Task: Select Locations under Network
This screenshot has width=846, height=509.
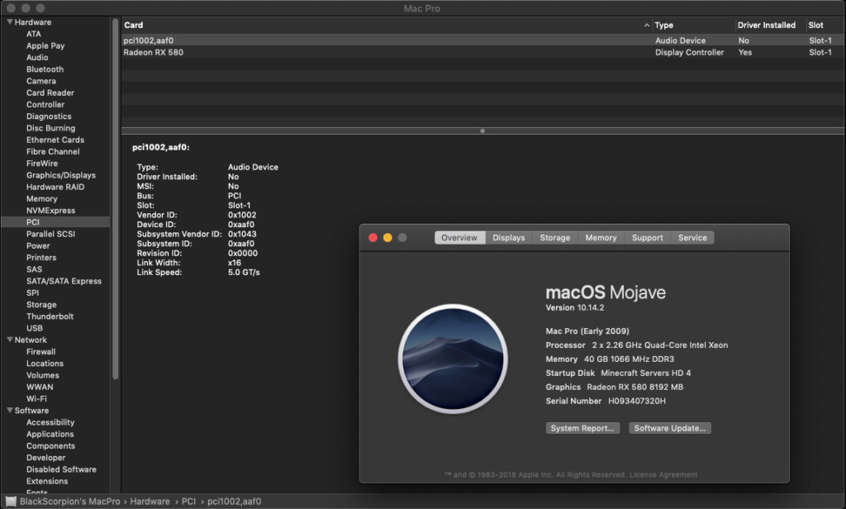Action: [x=45, y=364]
